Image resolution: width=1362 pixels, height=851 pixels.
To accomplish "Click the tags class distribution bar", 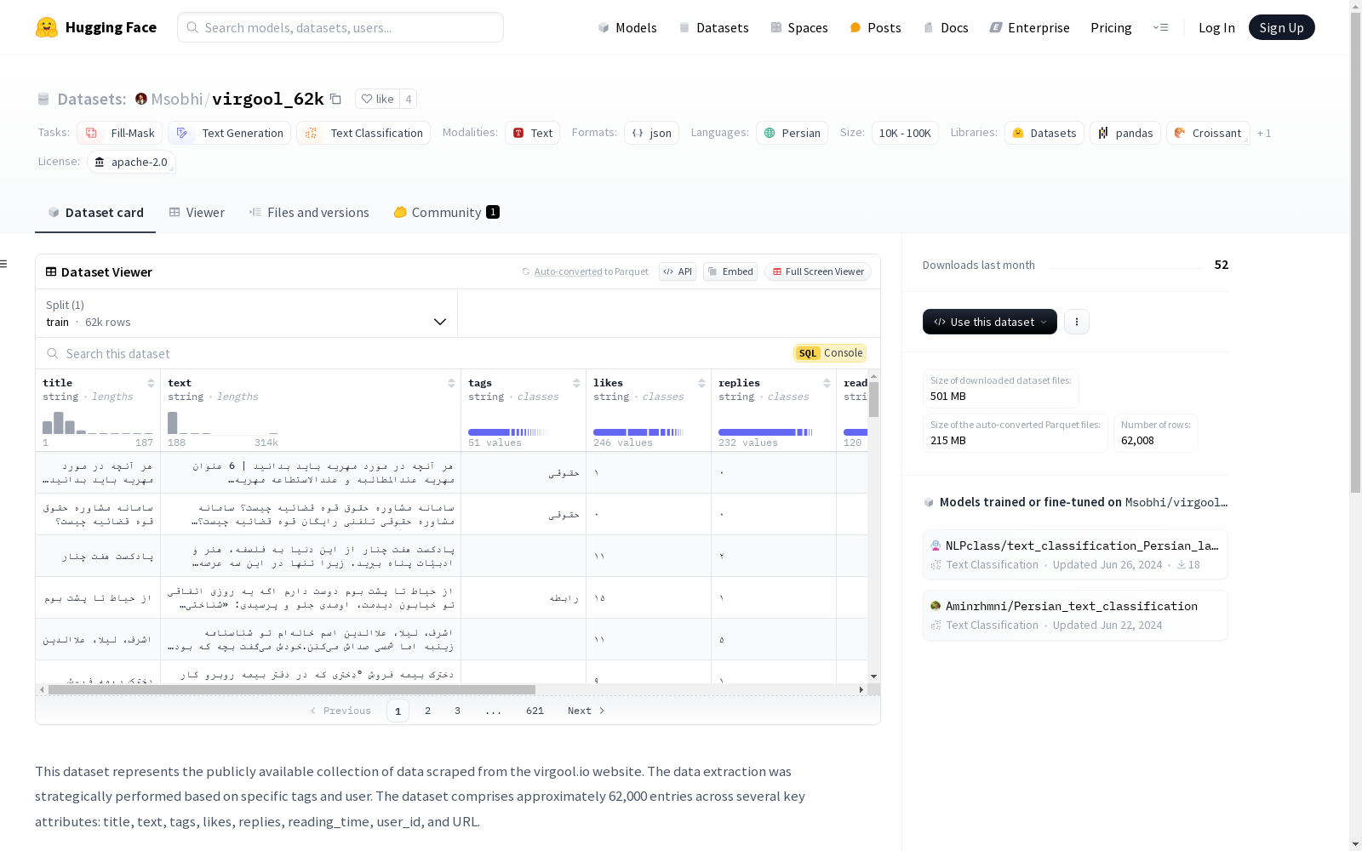I will (x=508, y=432).
